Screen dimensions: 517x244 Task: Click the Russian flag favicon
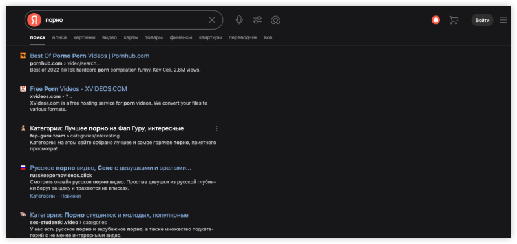tap(23, 168)
